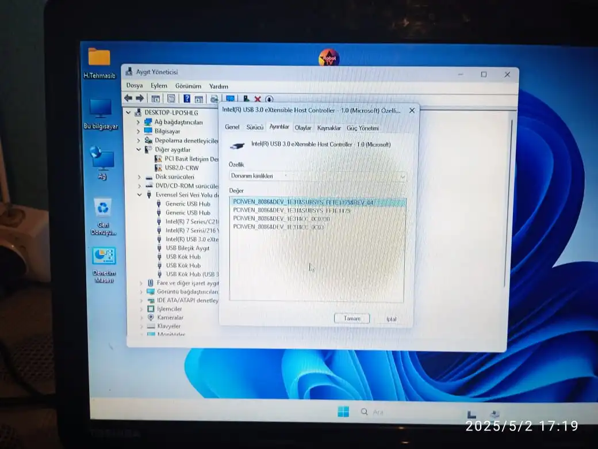Expand DVD/CD-ROM sürücüleri category
Image resolution: width=598 pixels, height=449 pixels.
coord(139,186)
